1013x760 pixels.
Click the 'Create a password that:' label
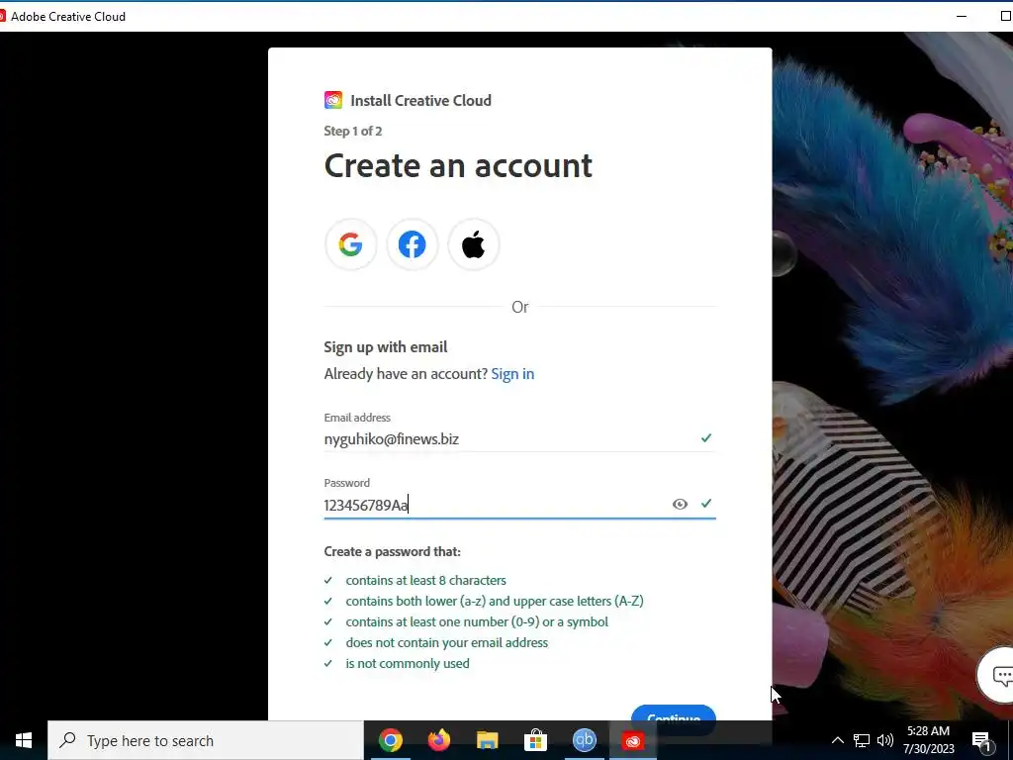pyautogui.click(x=392, y=552)
